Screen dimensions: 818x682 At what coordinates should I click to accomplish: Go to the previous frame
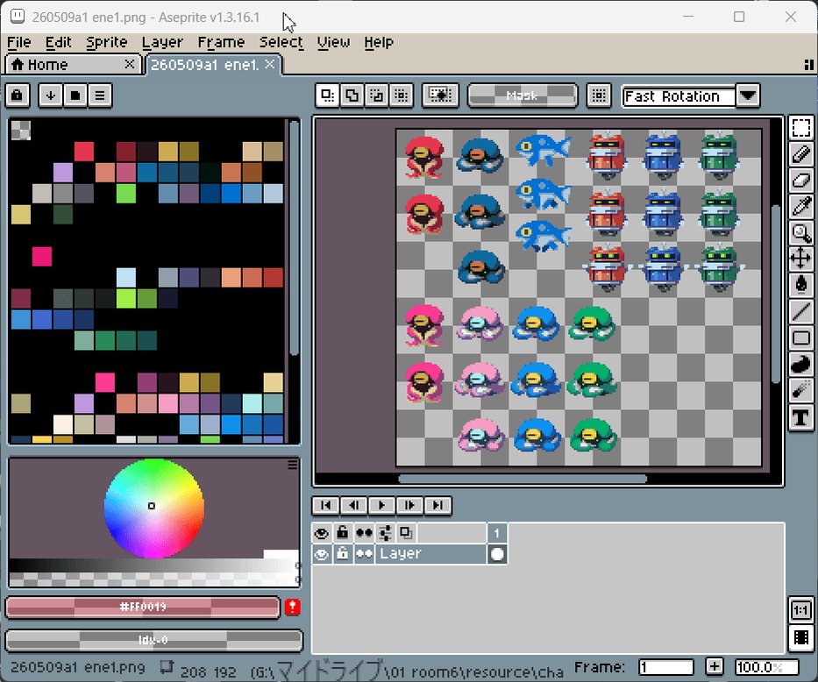click(353, 505)
